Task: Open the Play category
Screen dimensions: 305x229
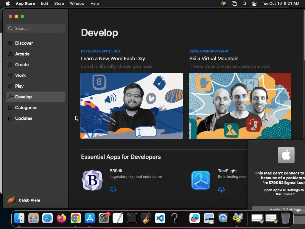Action: coord(35,86)
